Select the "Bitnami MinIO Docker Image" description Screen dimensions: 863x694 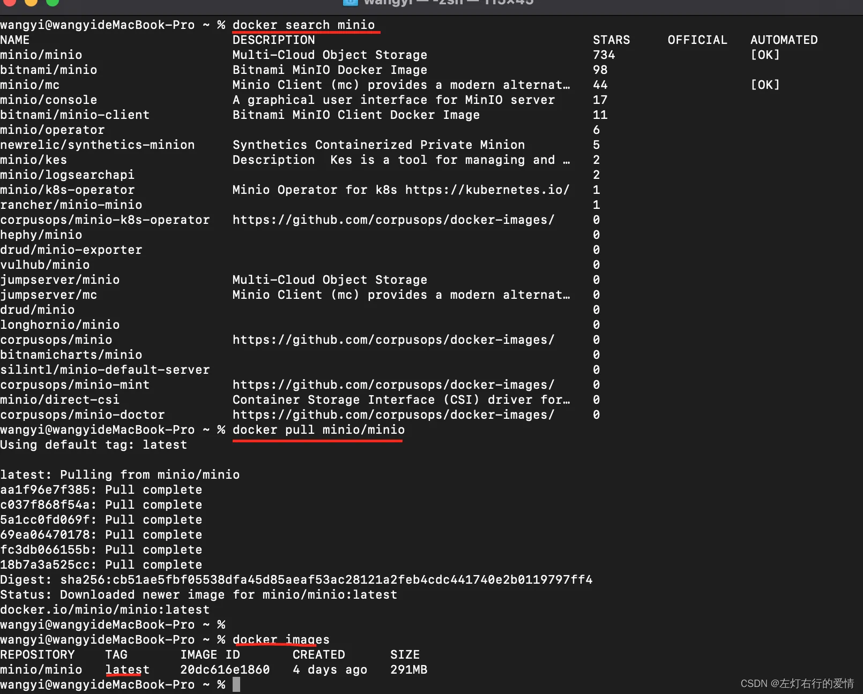point(330,70)
